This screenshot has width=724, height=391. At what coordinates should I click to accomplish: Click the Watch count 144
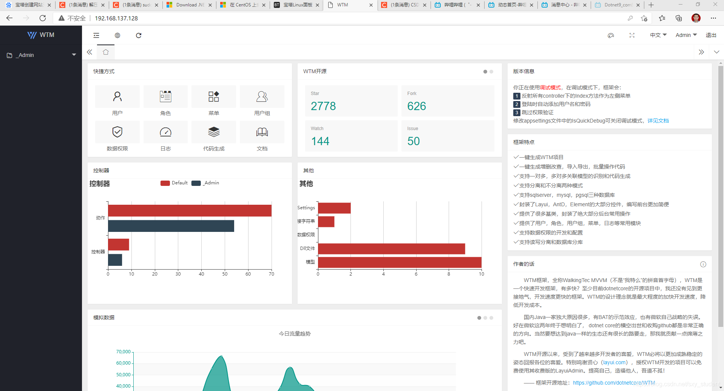(x=320, y=141)
